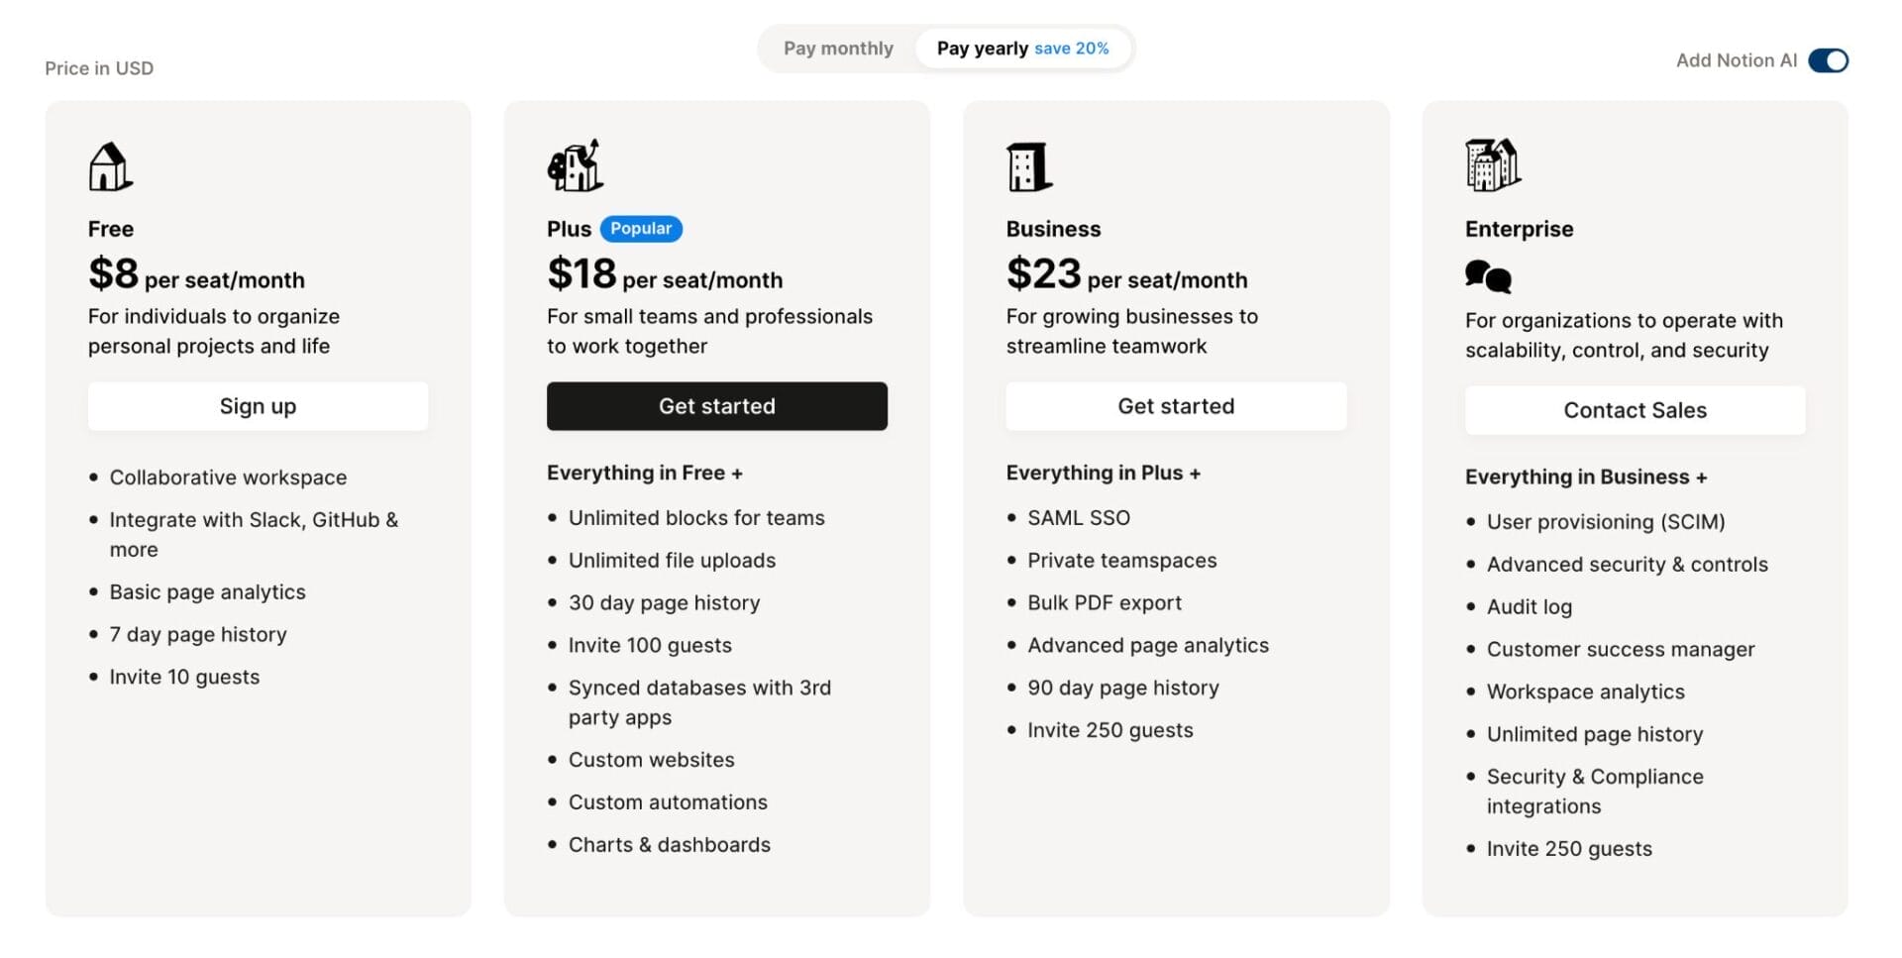Viewport: 1902px width, 958px height.
Task: Click the city buildings icon for Enterprise plan
Action: 1492,163
